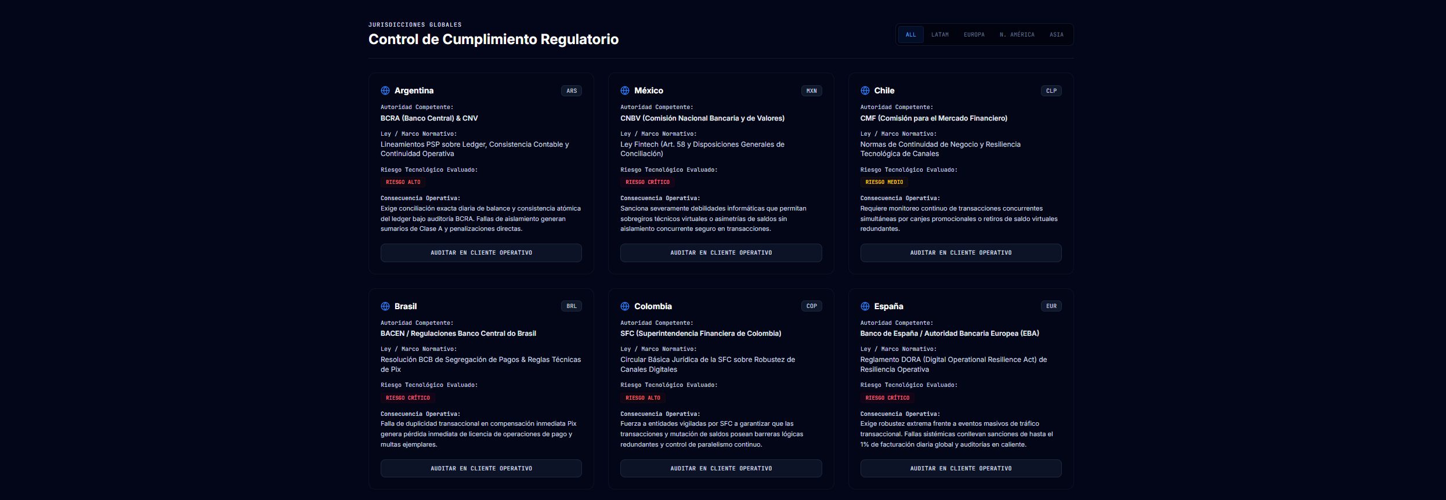
Task: Click the Banco de España authority text
Action: click(x=950, y=334)
